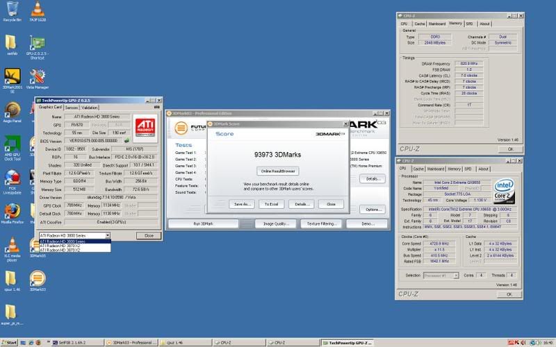556x347 pixels.
Task: Open the CPU-Z processor Selection dropdown
Action: 441,276
